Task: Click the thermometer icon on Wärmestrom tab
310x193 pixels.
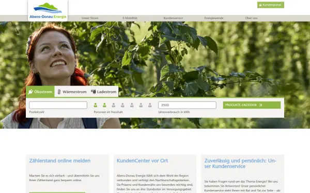Action: (59, 92)
